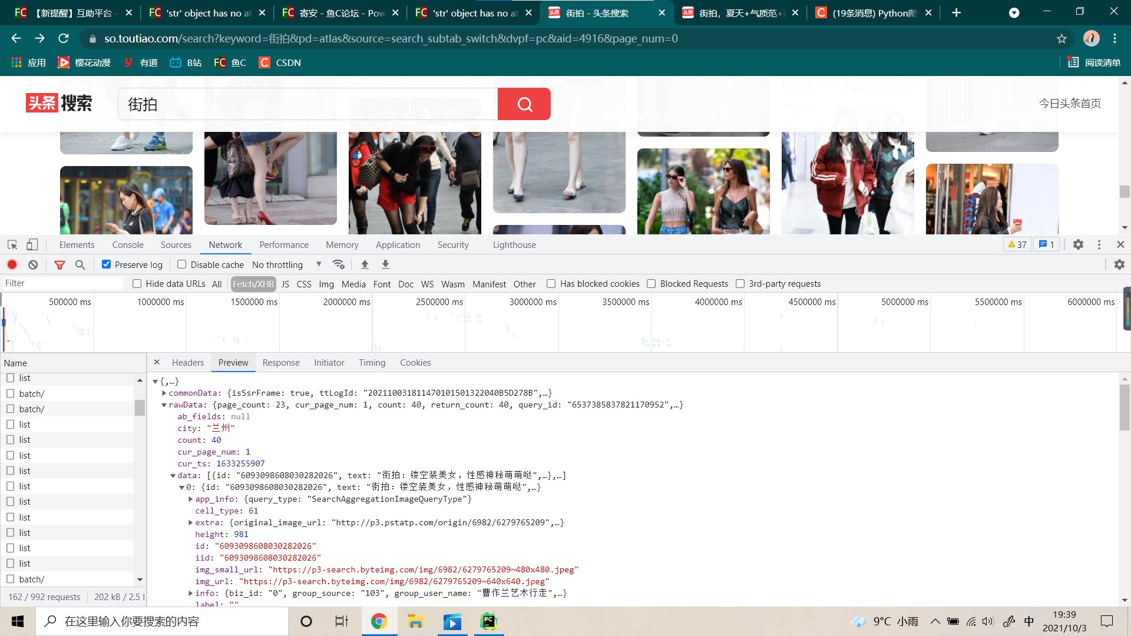Check the Blocked Requests checkbox
The image size is (1131, 636).
tap(651, 284)
